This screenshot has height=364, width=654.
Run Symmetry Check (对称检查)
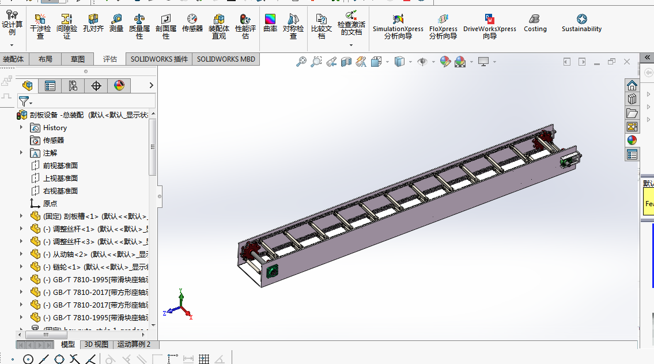(x=293, y=26)
